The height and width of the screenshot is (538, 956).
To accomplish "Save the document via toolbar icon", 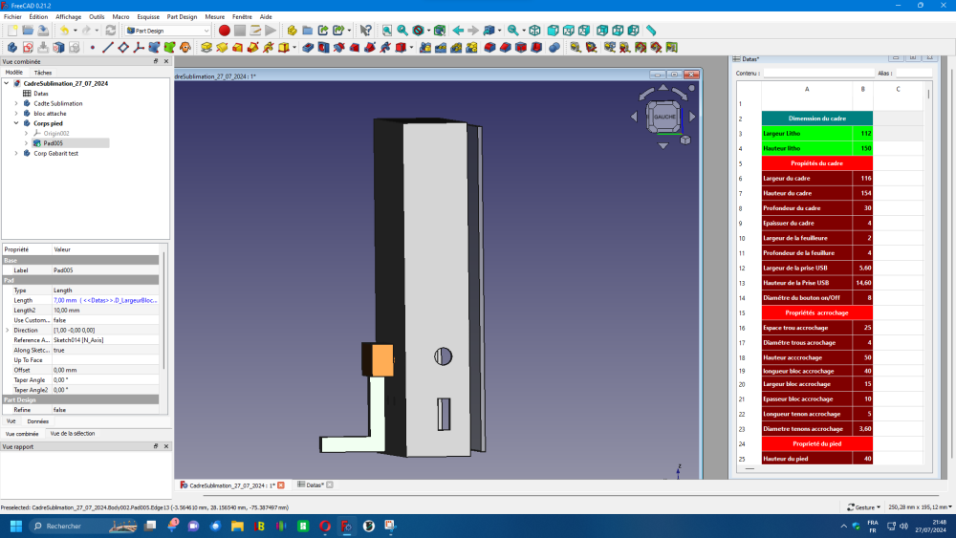I will coord(43,31).
